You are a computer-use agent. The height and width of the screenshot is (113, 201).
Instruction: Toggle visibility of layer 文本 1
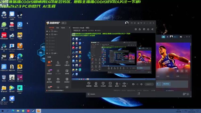(47, 37)
